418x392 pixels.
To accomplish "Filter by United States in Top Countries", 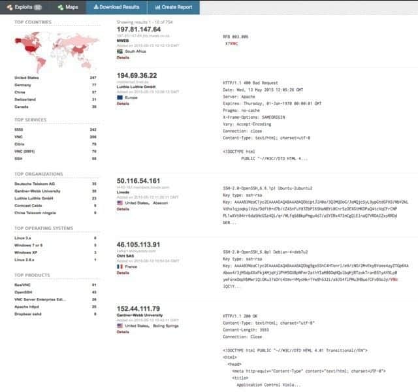I will coord(27,78).
